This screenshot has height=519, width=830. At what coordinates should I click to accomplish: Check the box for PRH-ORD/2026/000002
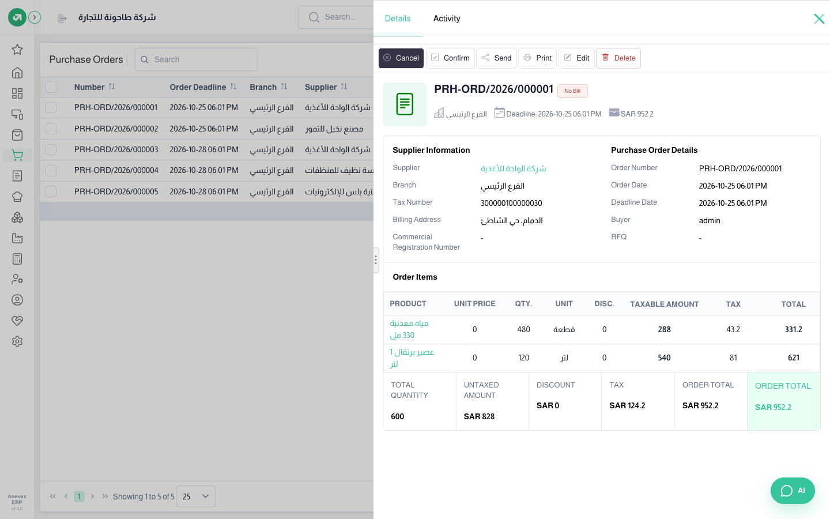(51, 129)
